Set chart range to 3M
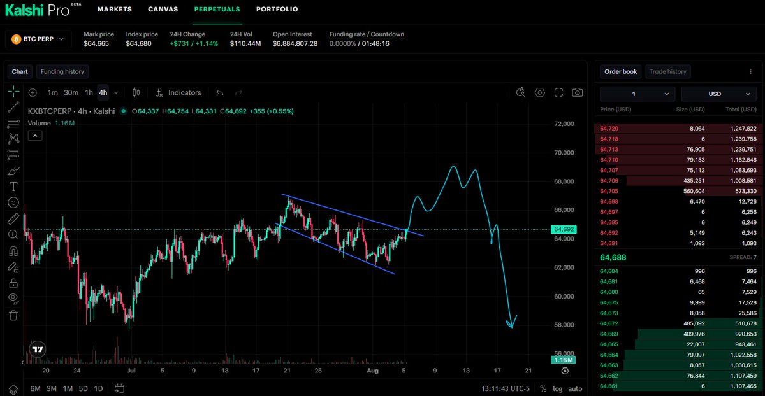This screenshot has width=765, height=396. 52,388
